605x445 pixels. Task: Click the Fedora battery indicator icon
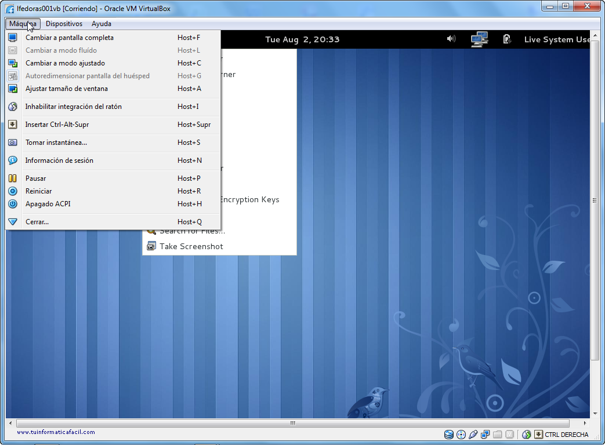507,39
